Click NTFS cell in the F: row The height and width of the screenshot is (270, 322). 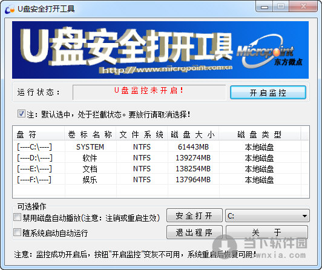pyautogui.click(x=142, y=180)
